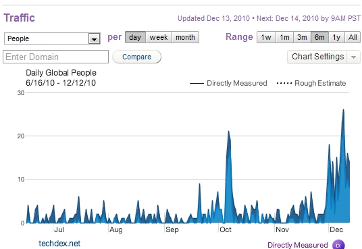Viewport: 362px width, 249px height.
Task: Click Directly Measured link at bottom
Action: [298, 245]
